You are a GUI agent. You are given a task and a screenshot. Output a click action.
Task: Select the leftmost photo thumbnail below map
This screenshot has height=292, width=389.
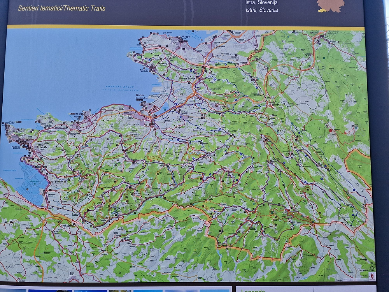13,290
